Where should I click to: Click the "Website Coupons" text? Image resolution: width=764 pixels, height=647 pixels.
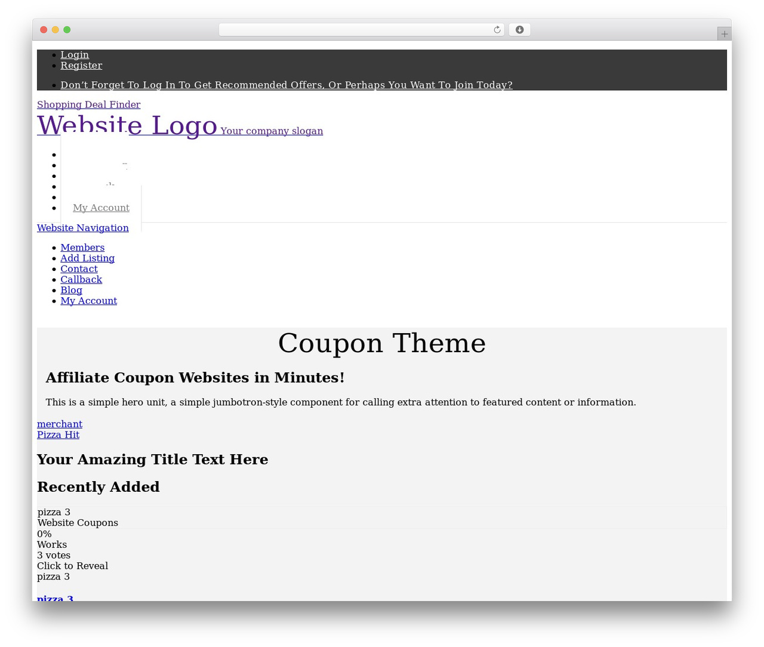[x=78, y=523]
